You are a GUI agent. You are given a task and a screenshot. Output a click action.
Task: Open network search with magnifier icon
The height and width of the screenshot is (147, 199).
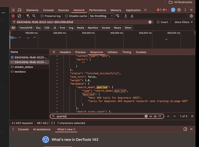tap(34, 16)
